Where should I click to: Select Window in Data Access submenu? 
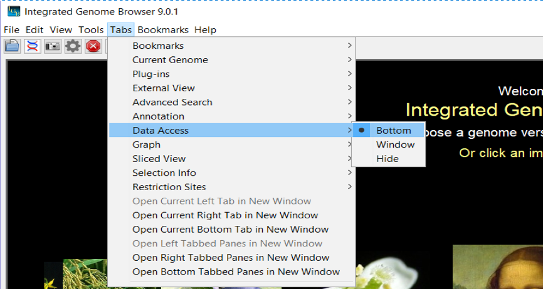388,144
